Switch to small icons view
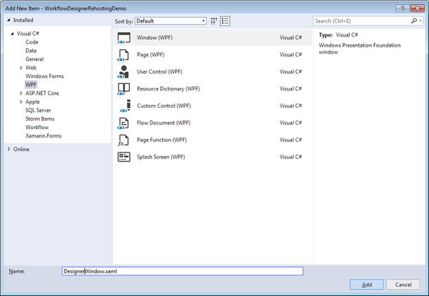429x296 pixels. point(214,21)
